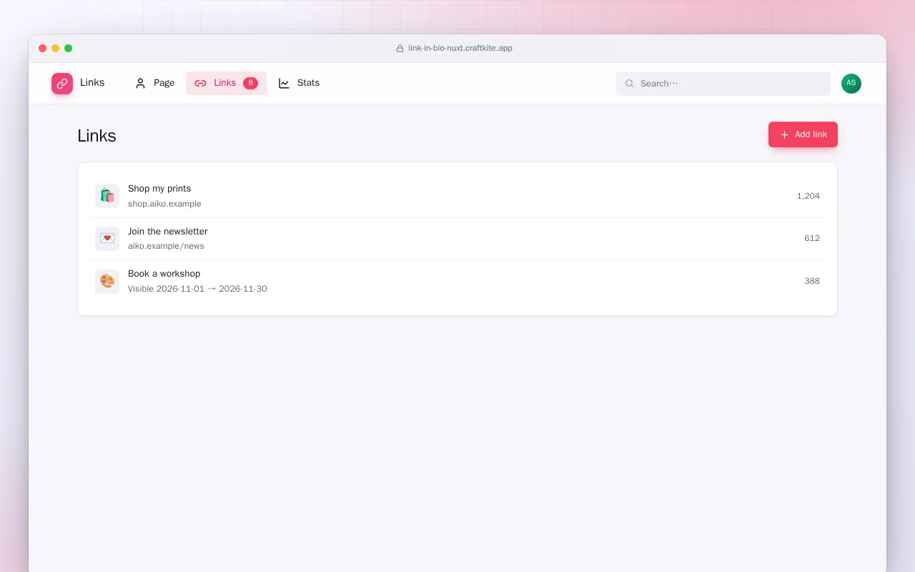Open the Shop my prints link
This screenshot has width=915, height=572.
pyautogui.click(x=457, y=196)
